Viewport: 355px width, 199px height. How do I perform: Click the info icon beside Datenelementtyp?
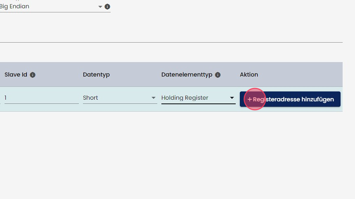click(218, 75)
